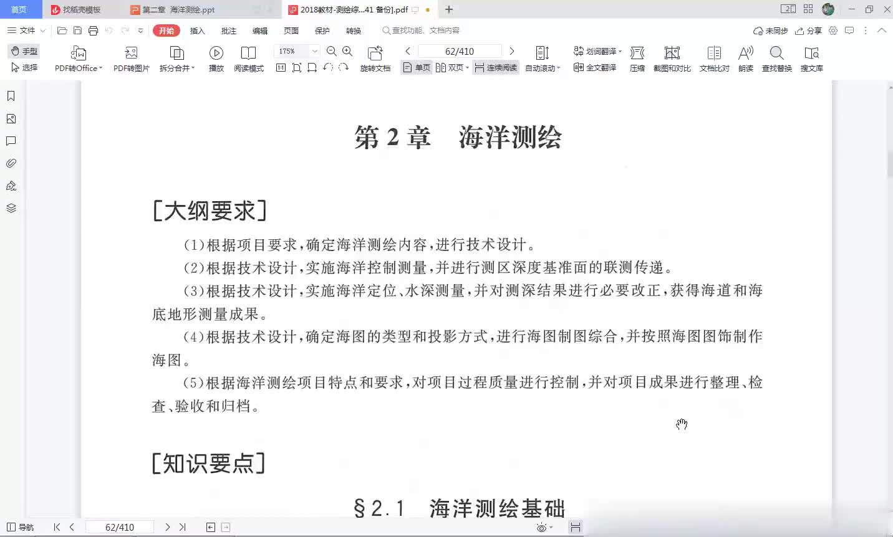Enter 阅读模式 reading mode
The width and height of the screenshot is (893, 537).
(248, 53)
